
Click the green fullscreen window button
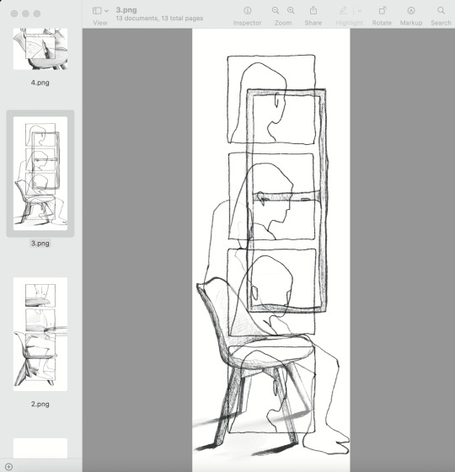(37, 13)
